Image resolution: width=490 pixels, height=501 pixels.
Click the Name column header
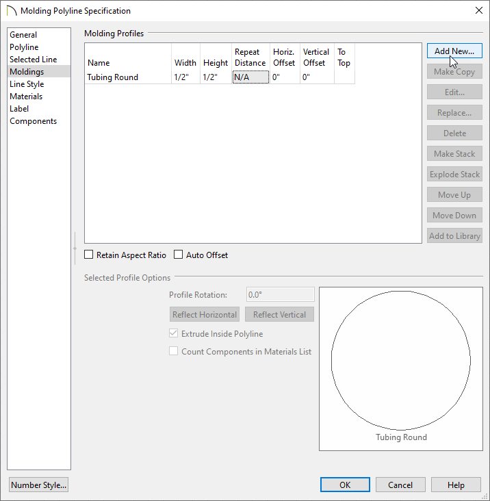pos(128,57)
